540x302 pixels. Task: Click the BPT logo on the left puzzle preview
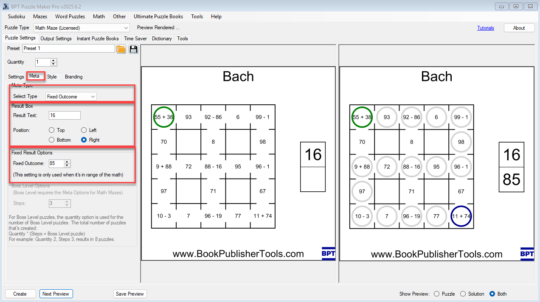coord(329,254)
